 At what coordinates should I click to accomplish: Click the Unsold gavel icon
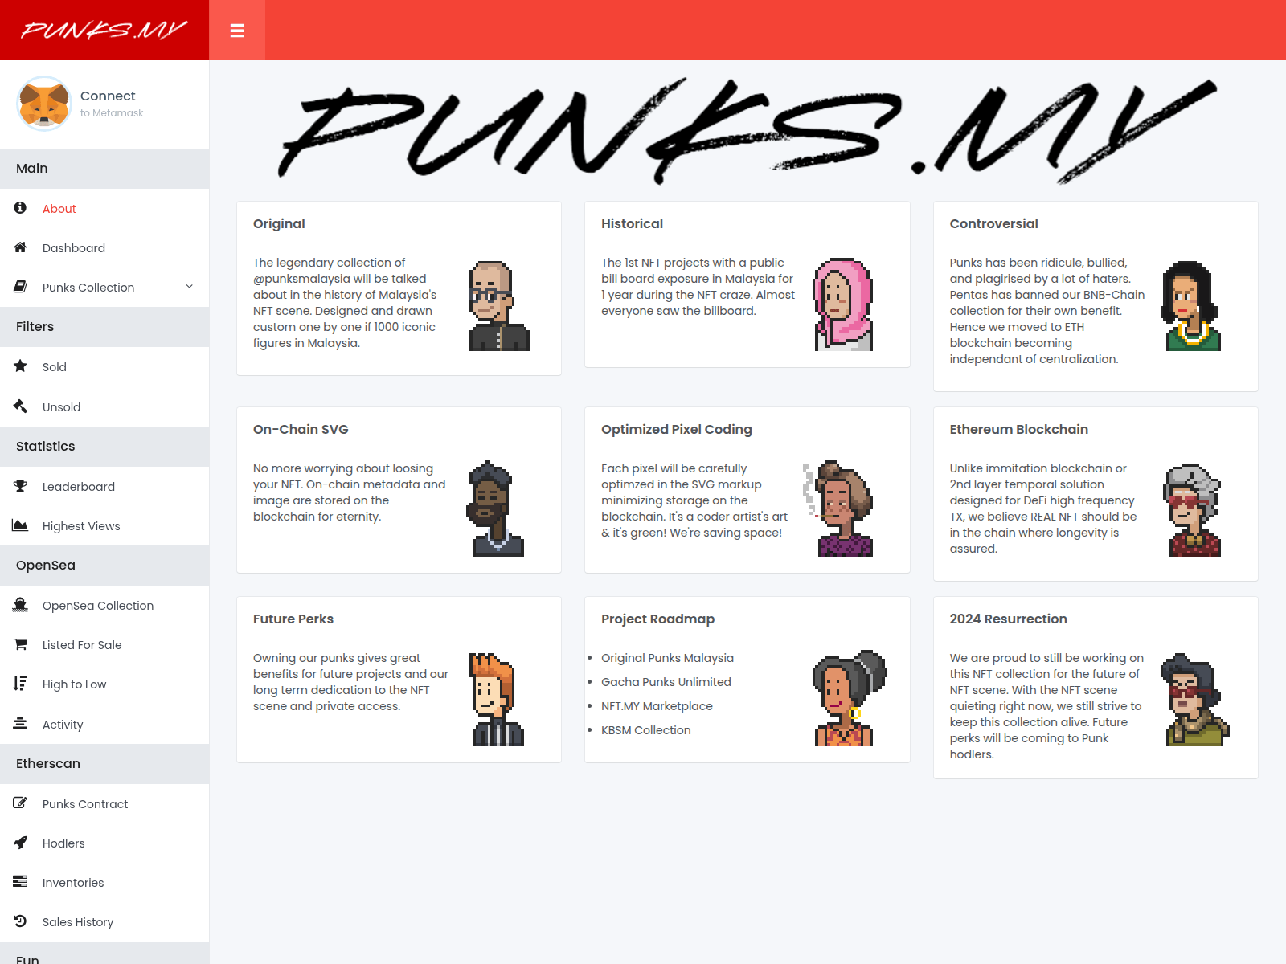coord(21,406)
